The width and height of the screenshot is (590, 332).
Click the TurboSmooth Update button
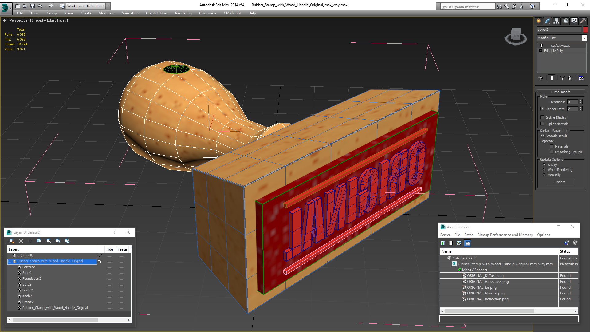pos(560,182)
